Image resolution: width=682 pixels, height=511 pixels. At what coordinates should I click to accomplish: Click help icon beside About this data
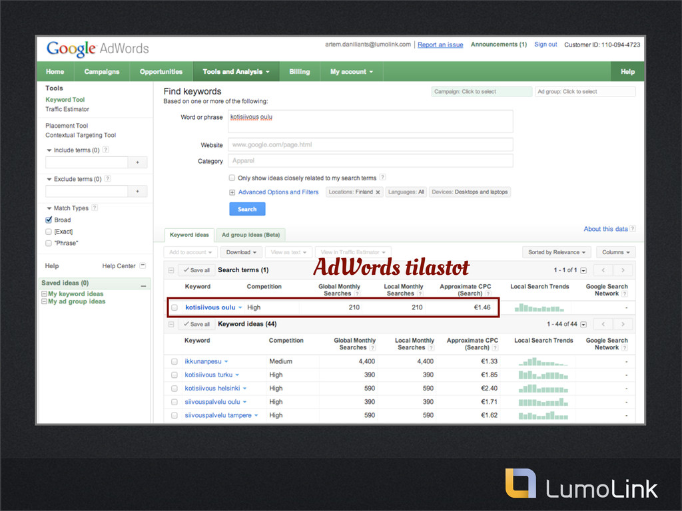tap(633, 229)
